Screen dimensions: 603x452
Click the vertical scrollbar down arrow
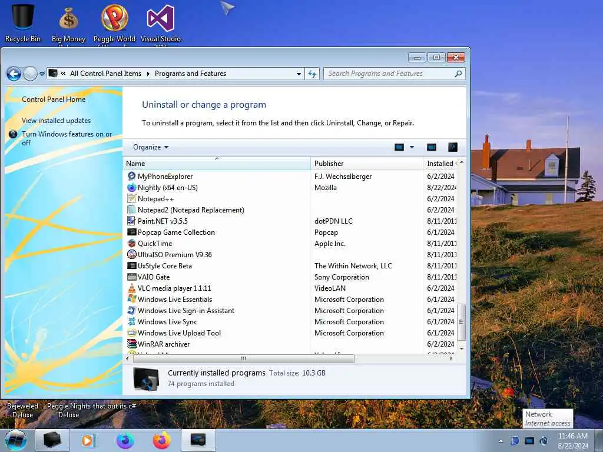[x=462, y=348]
